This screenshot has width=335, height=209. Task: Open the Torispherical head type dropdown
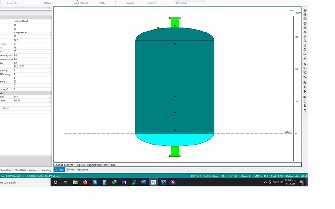tap(50, 32)
